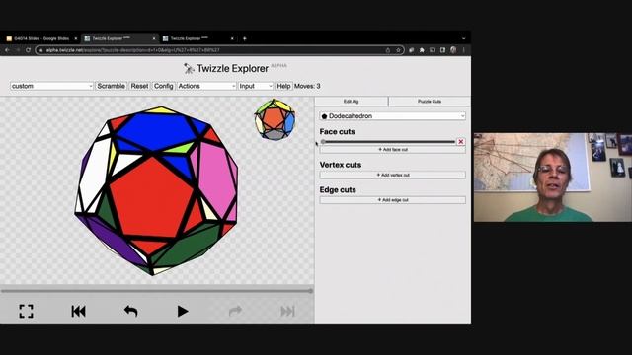632x355 pixels.
Task: Adjust the face cut depth slider
Action: pos(388,142)
